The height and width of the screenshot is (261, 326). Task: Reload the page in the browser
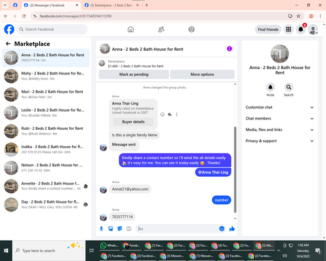click(24, 16)
